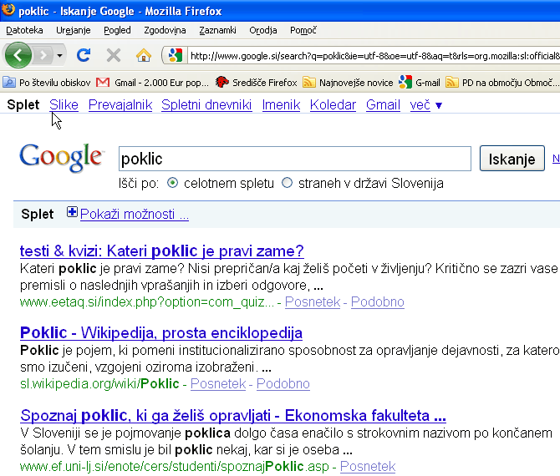Open the Pogled menu
Image resolution: width=560 pixels, height=476 pixels.
117,30
